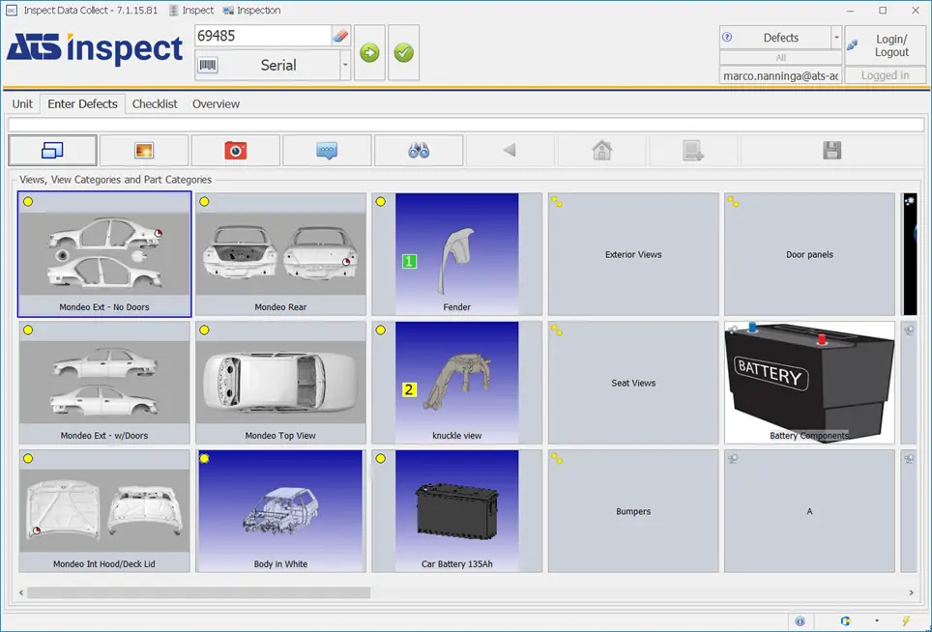Click the user email field marco.nanninga
Viewport: 932px width, 632px height.
click(780, 76)
